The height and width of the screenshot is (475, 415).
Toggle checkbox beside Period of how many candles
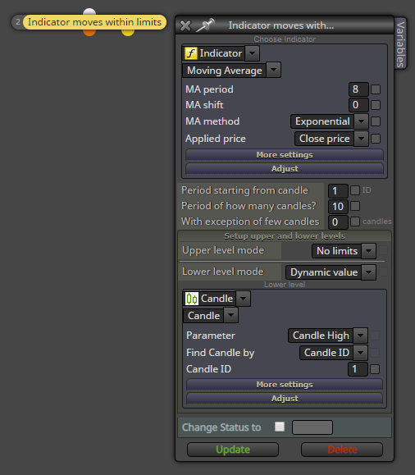click(x=355, y=206)
